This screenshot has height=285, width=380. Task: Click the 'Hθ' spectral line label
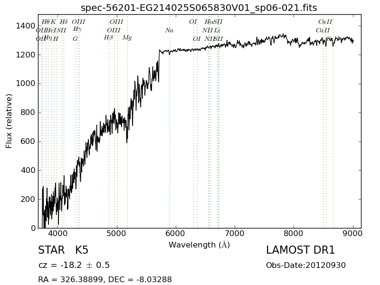tap(46, 22)
